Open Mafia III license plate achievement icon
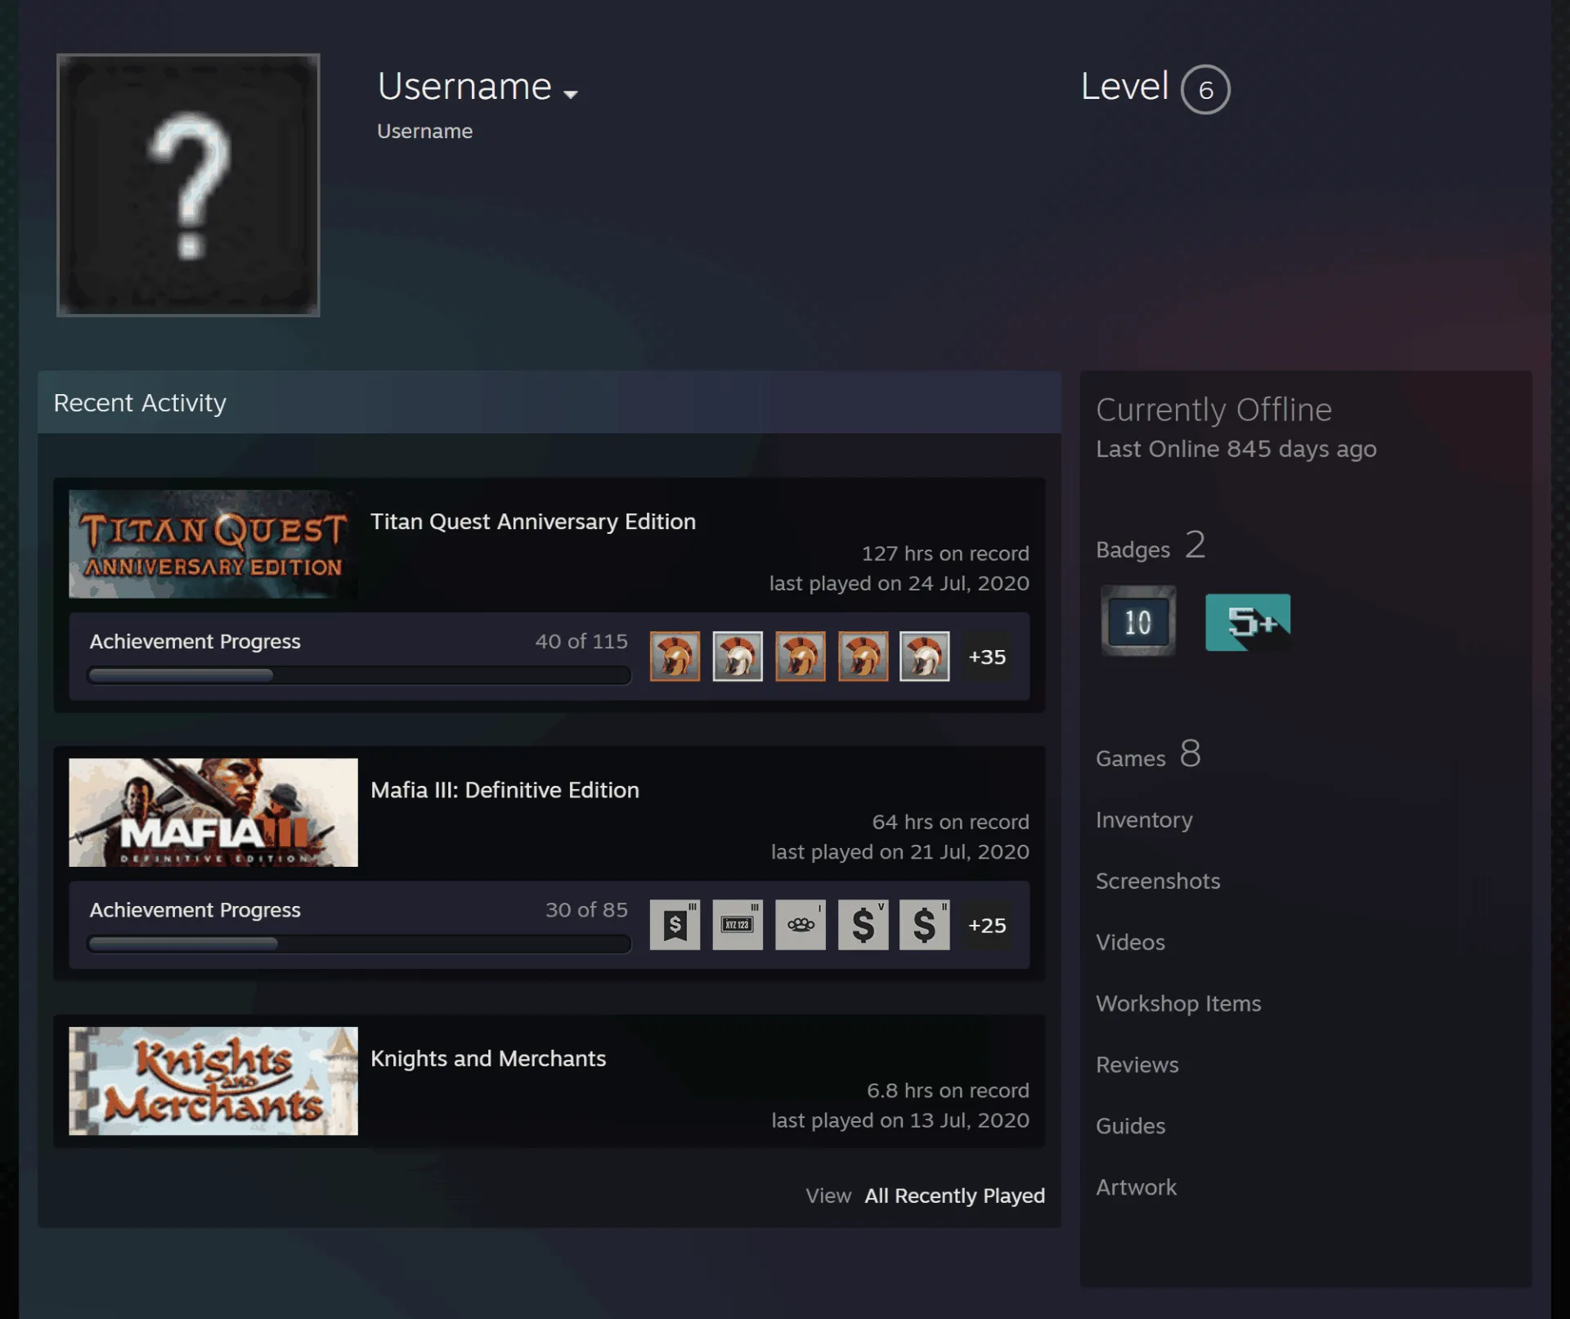 click(738, 924)
